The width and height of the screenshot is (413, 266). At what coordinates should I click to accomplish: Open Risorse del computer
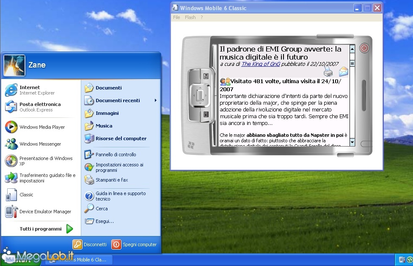(121, 138)
